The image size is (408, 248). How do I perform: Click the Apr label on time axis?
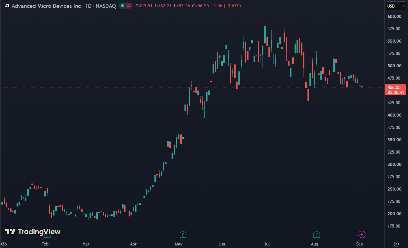133,244
